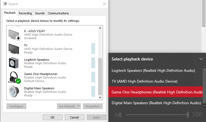The height and width of the screenshot is (122, 206).
Task: Collapse the Select playback device chevron
Action: 201,59
